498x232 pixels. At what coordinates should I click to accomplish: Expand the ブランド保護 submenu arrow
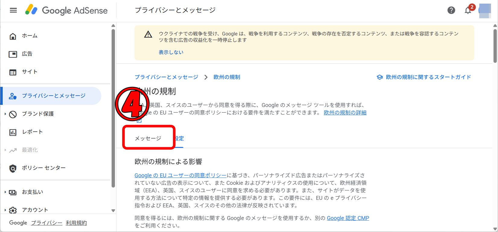click(x=5, y=114)
